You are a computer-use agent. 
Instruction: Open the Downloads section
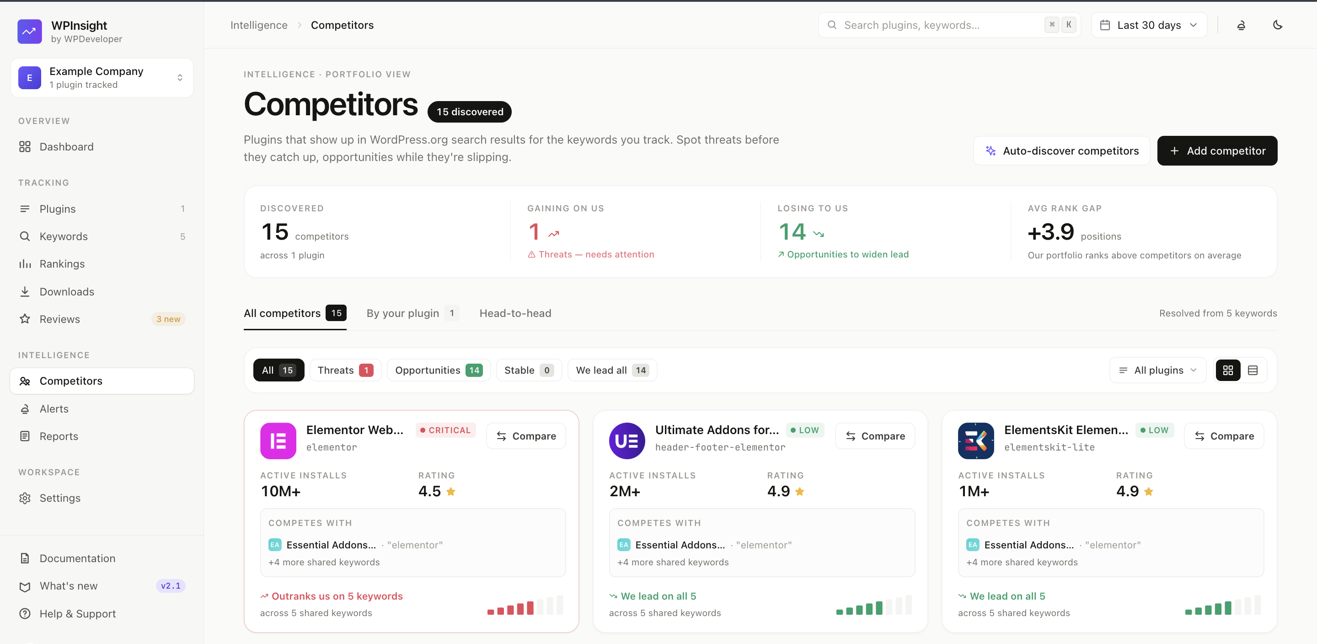coord(102,291)
